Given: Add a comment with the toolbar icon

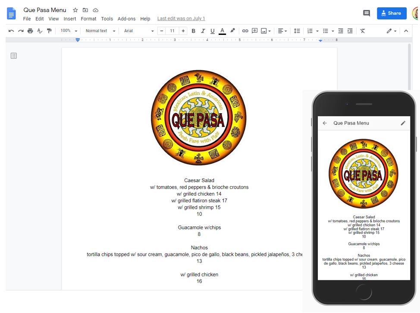Looking at the screenshot, I should coord(255,31).
